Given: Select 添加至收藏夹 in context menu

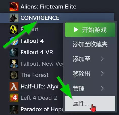Looking at the screenshot, I should (x=90, y=44).
